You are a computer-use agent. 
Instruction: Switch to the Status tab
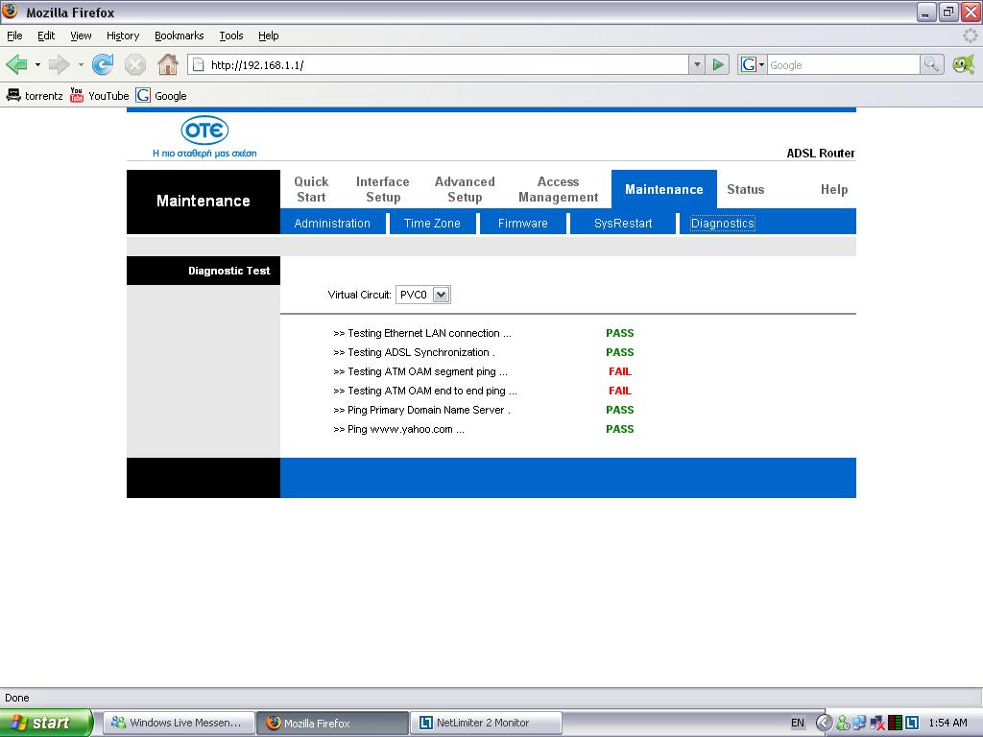pyautogui.click(x=745, y=189)
